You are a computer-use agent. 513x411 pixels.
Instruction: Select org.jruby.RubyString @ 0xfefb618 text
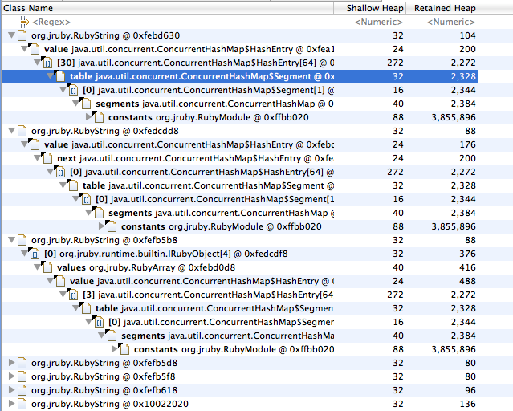(x=104, y=390)
